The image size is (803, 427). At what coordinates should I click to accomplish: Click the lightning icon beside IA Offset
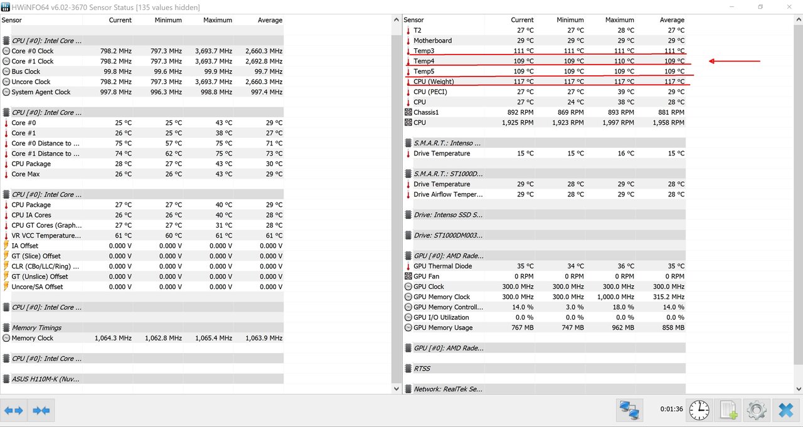[6, 246]
